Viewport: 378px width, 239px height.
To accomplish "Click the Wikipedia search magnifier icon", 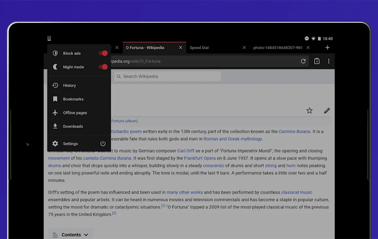I will pos(119,76).
